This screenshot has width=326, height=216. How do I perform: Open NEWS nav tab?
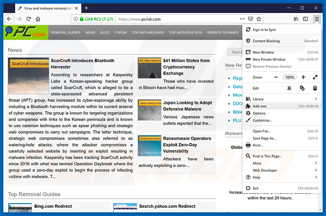coord(90,33)
